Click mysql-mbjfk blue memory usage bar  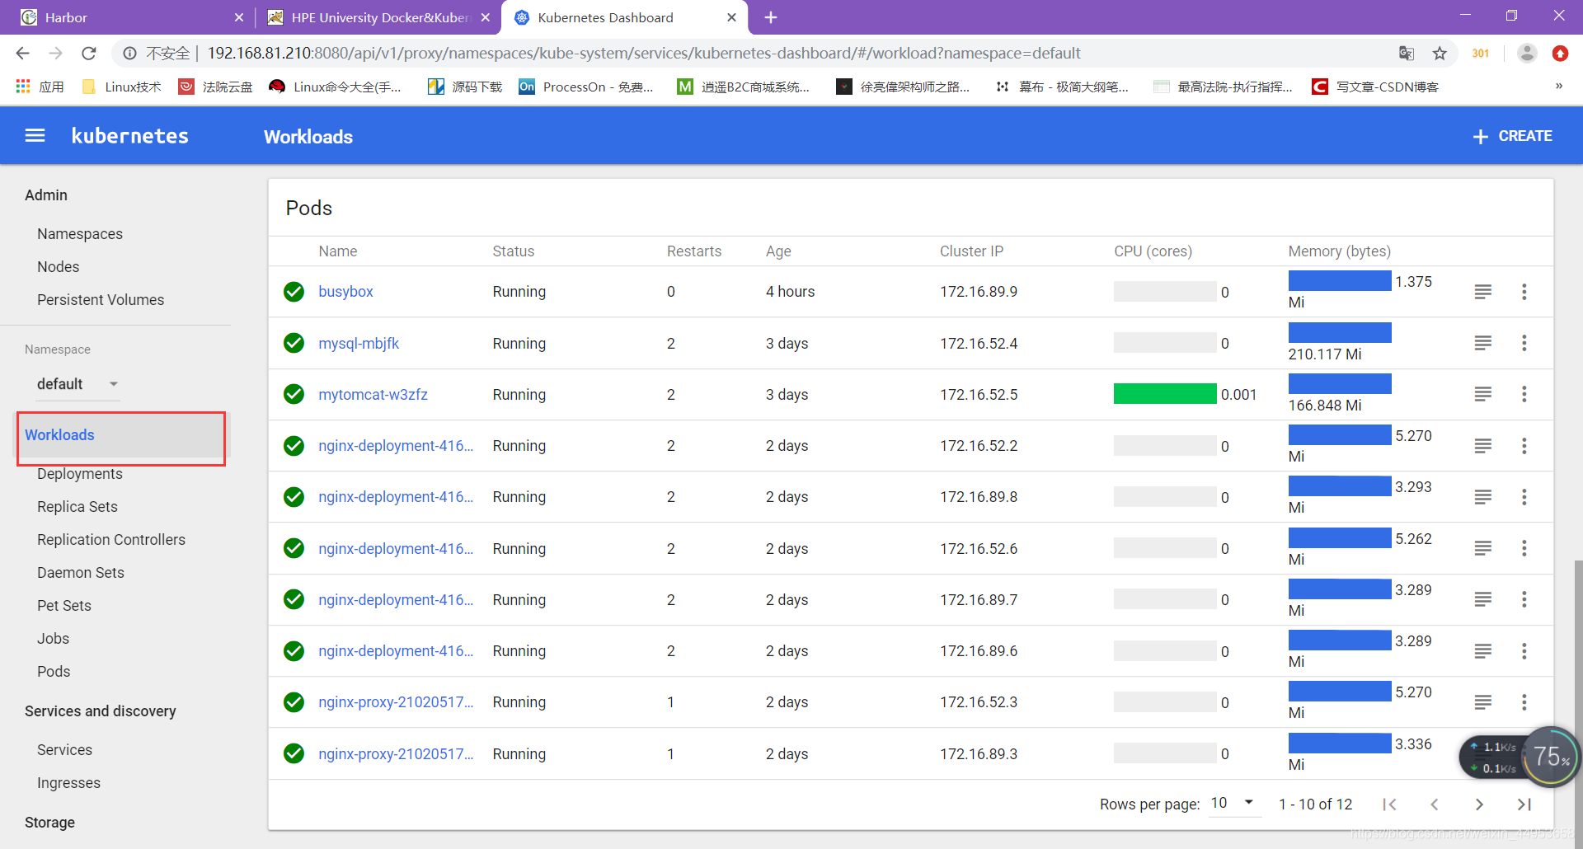1340,333
